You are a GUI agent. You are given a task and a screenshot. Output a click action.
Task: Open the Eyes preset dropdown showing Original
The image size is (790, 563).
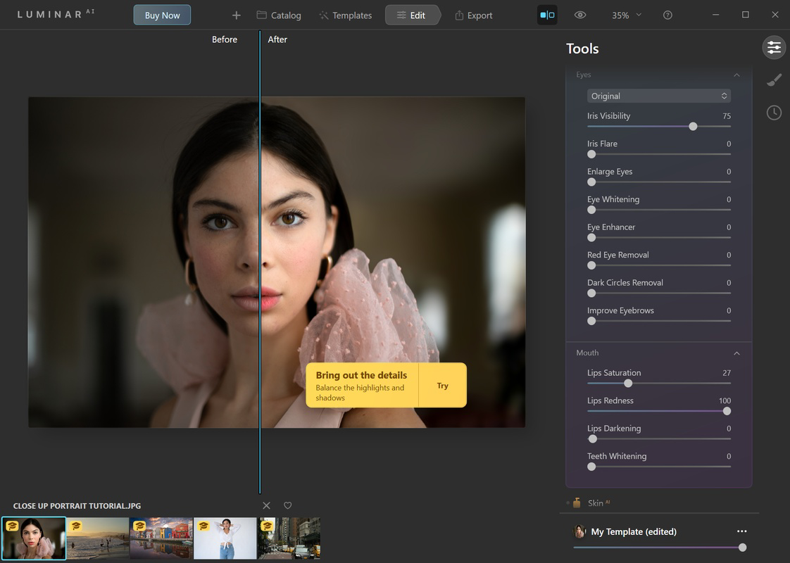659,96
